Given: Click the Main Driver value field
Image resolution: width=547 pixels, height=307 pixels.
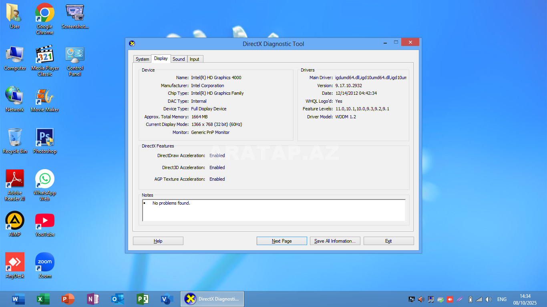Looking at the screenshot, I should click(371, 78).
